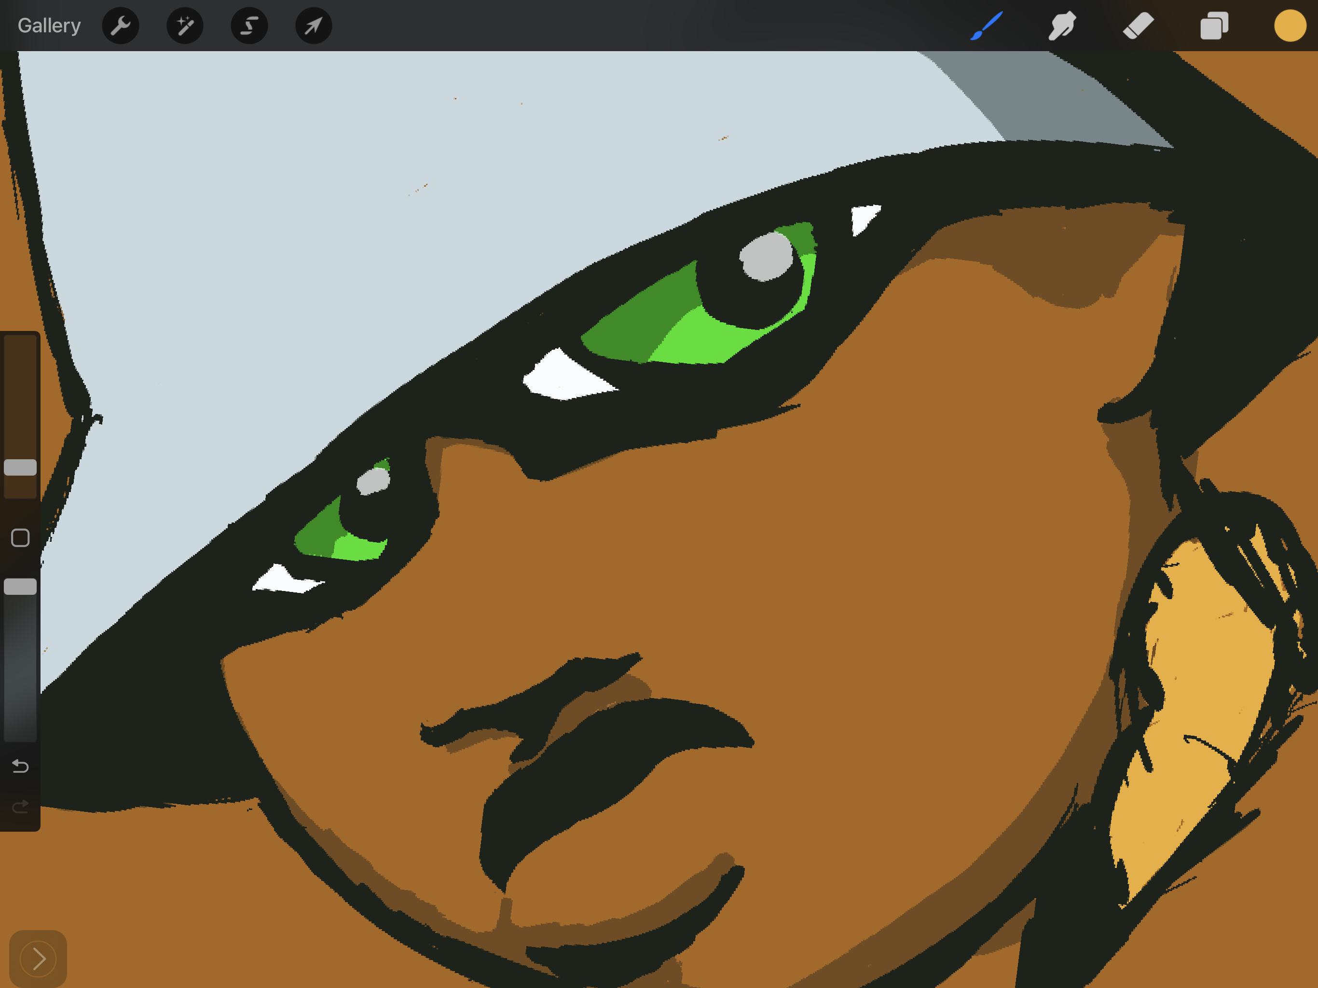Open the Actions wrench menu
The height and width of the screenshot is (988, 1318).
pyautogui.click(x=120, y=26)
